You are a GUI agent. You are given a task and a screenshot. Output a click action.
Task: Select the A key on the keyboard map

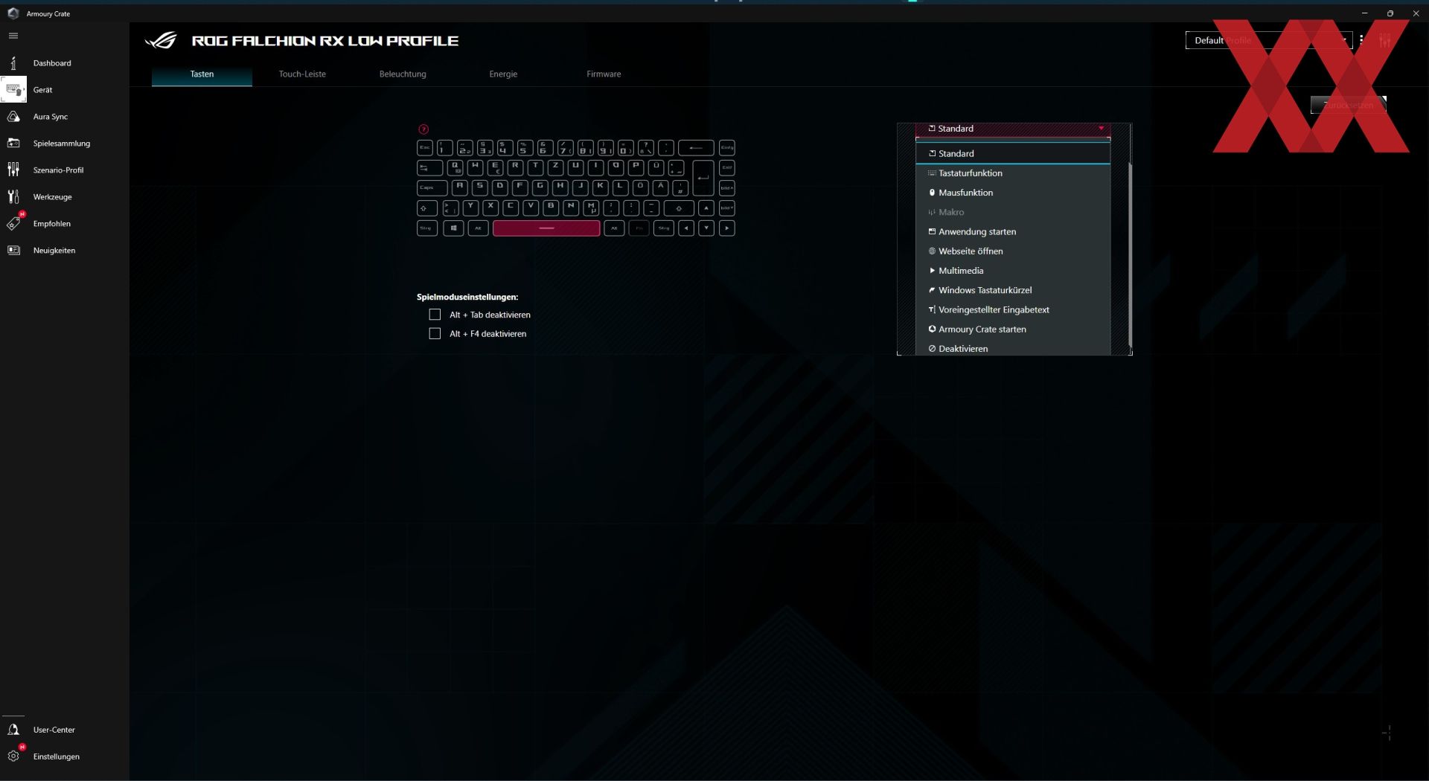point(460,188)
